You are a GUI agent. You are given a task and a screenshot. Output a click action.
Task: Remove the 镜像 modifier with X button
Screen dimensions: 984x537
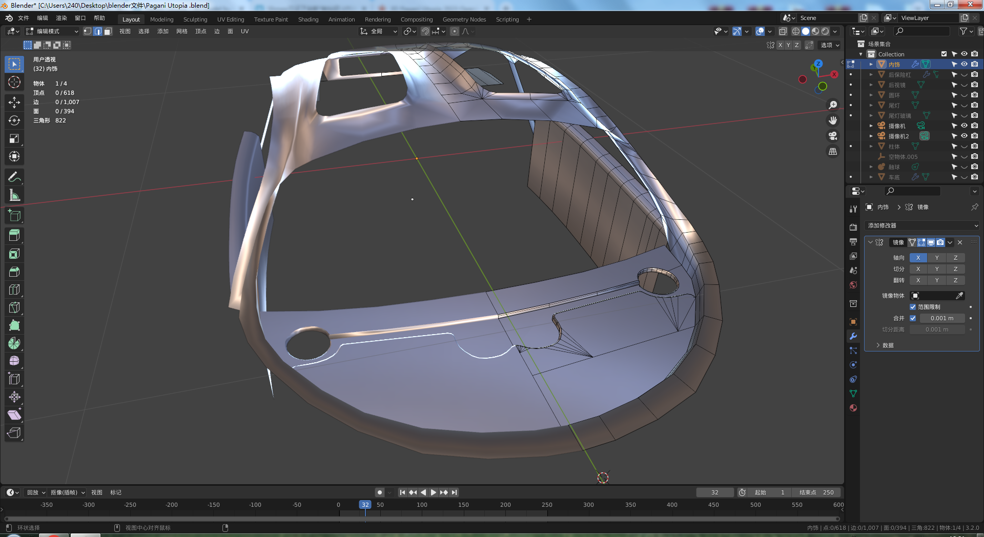(960, 242)
